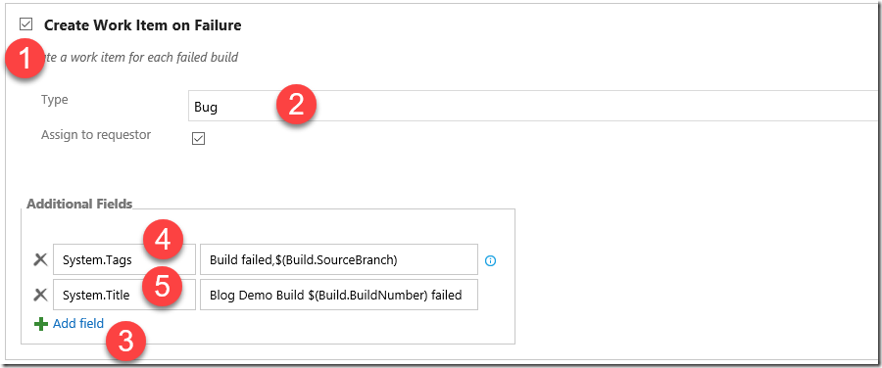882x368 pixels.
Task: Click the green plus icon
Action: pos(40,324)
